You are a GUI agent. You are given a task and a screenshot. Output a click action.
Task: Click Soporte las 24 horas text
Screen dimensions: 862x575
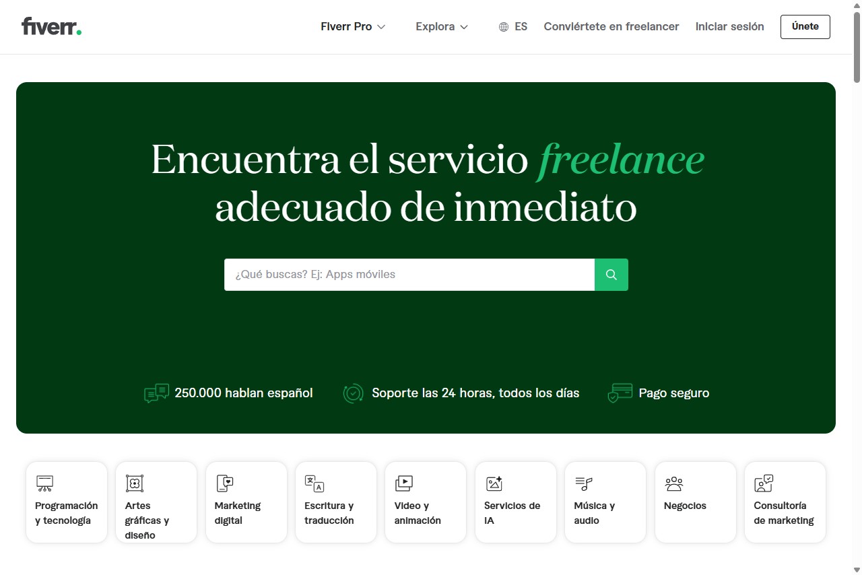point(475,393)
